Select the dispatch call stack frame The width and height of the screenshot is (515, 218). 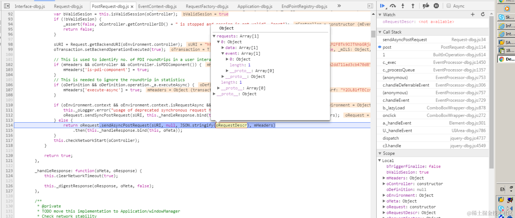pyautogui.click(x=433, y=138)
